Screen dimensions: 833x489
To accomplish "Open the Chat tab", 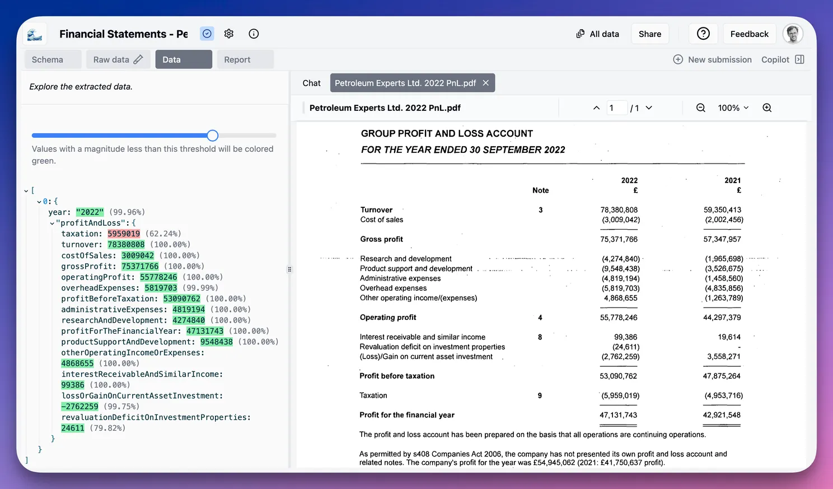I will click(x=311, y=83).
